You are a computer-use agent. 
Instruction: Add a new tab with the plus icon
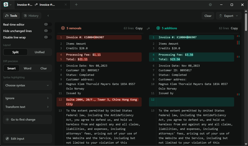tap(76, 5)
